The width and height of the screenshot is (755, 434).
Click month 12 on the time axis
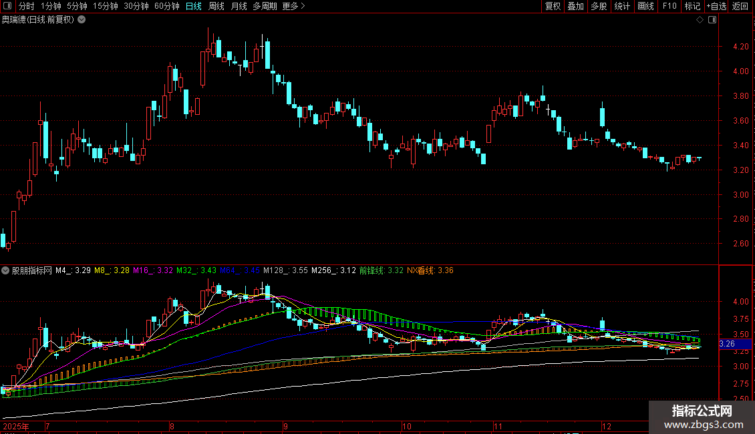606,426
